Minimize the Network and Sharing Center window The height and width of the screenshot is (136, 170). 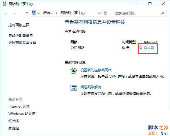click(x=137, y=4)
